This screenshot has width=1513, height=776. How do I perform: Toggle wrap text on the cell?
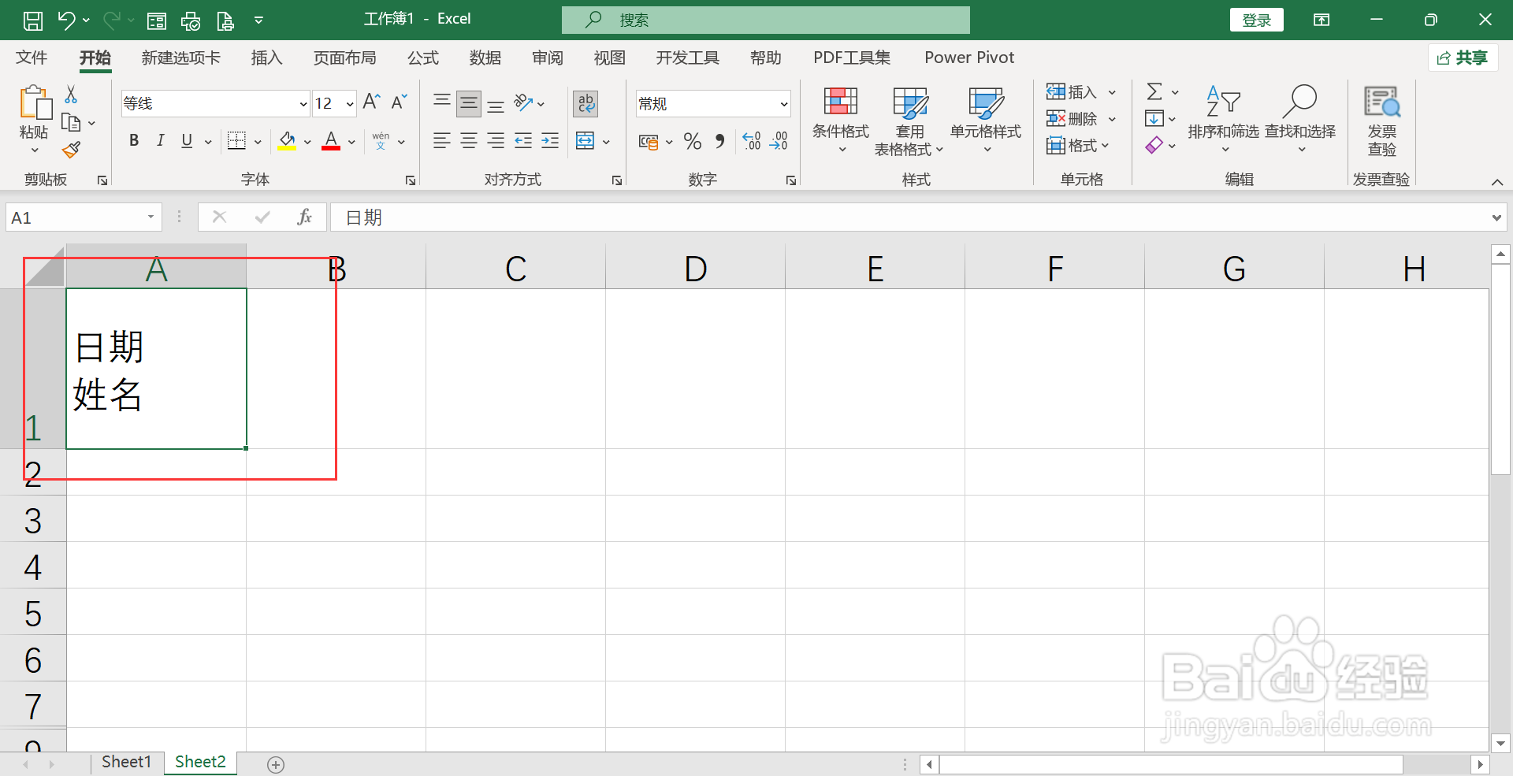[585, 103]
